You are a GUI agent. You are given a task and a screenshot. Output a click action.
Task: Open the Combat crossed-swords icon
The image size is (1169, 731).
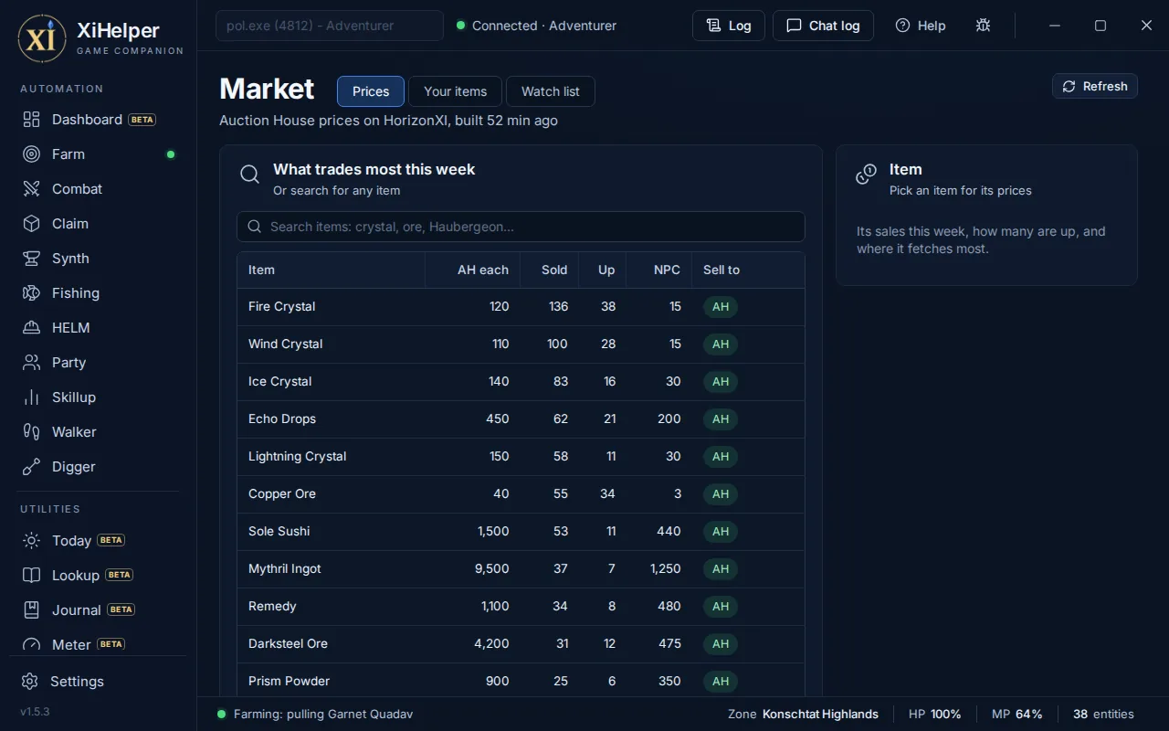(x=32, y=189)
